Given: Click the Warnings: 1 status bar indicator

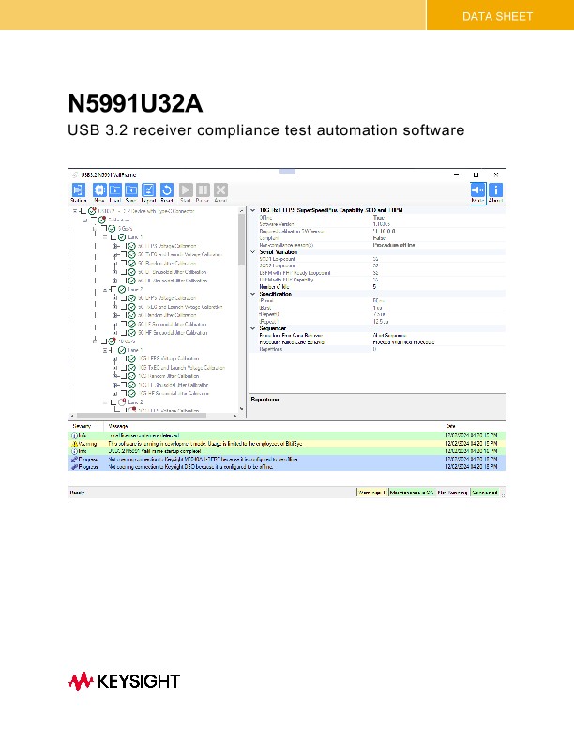Looking at the screenshot, I should pos(372,493).
